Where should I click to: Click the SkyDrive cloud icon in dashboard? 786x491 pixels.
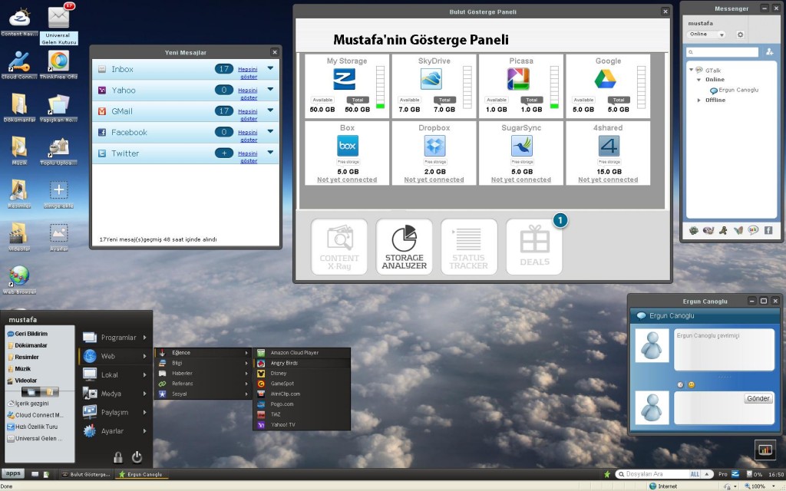pos(431,79)
